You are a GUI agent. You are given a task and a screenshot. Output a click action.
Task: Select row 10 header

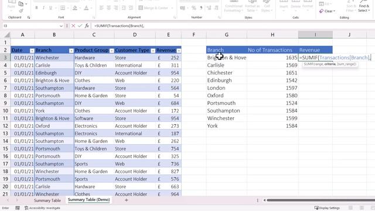tap(5, 111)
